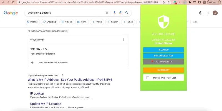Open the search Tools menu
This screenshot has width=222, height=111.
coord(195,22)
